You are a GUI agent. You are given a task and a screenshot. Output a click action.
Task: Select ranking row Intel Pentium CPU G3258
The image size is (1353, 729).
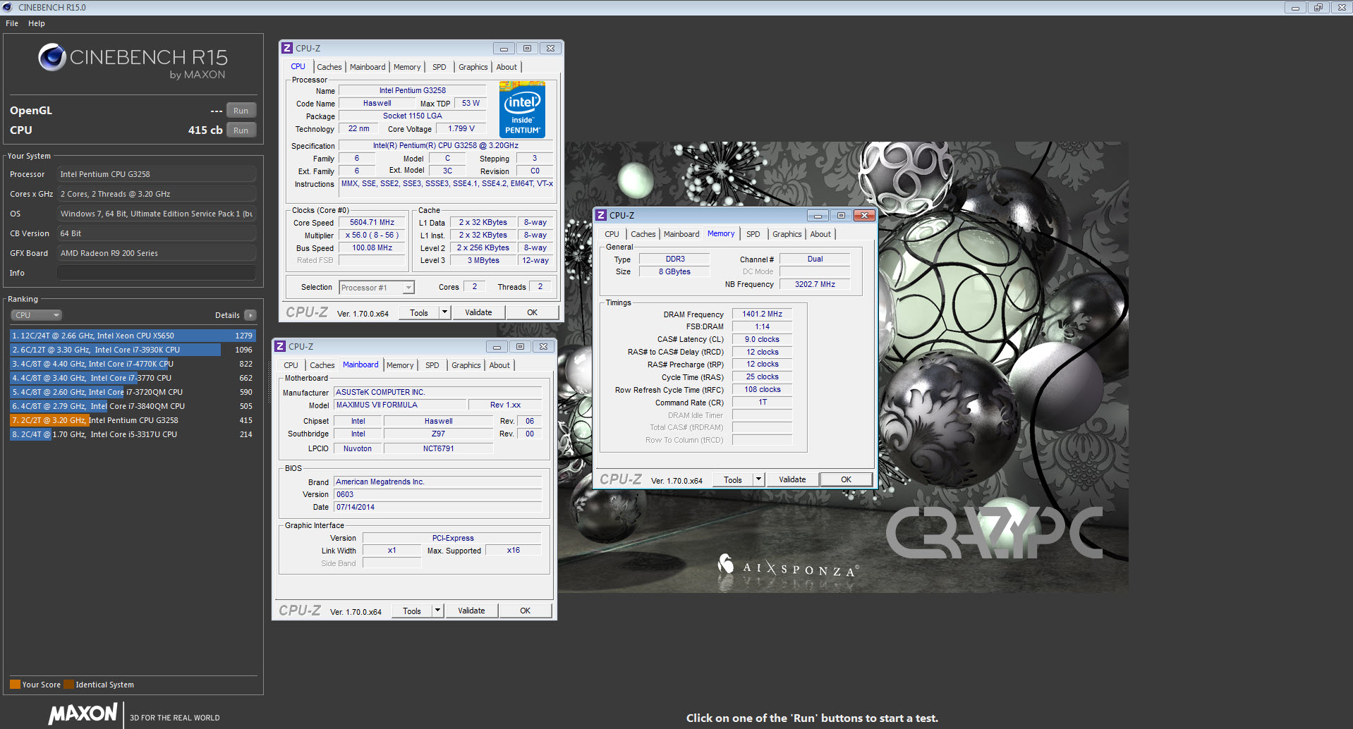[133, 420]
